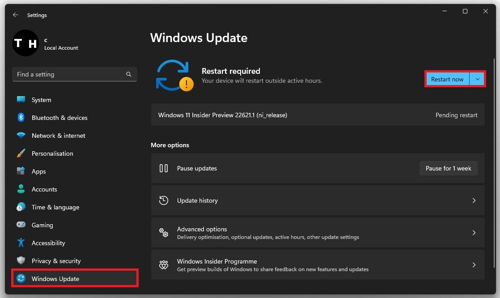Click the Accounts person icon
This screenshot has height=298, width=500.
(21, 189)
